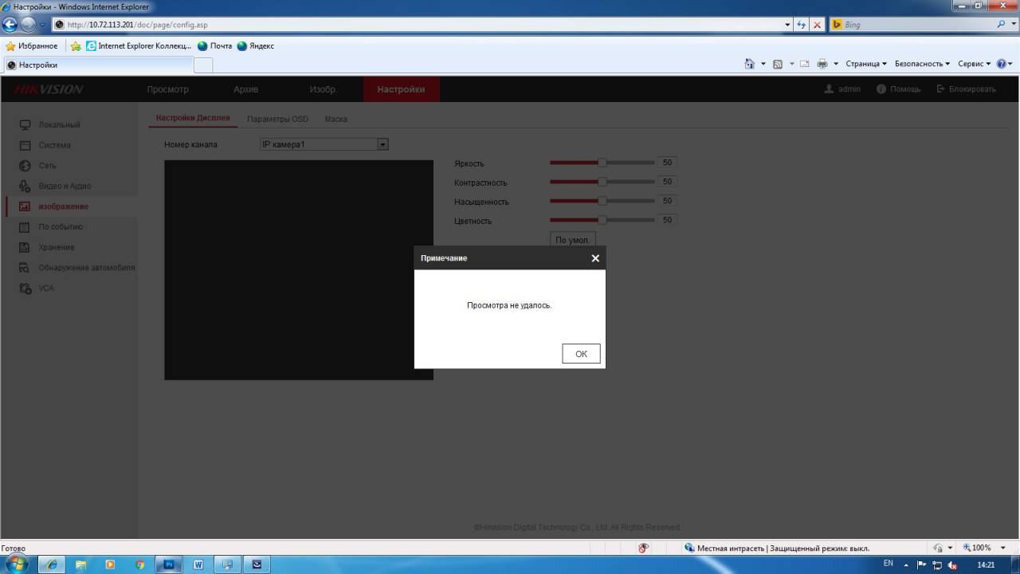The image size is (1020, 574).
Task: Click the popup blocker status bar icon
Action: pos(644,548)
